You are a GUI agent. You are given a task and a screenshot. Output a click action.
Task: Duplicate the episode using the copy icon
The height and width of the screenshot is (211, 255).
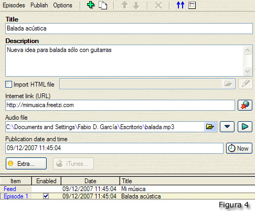[103, 5]
